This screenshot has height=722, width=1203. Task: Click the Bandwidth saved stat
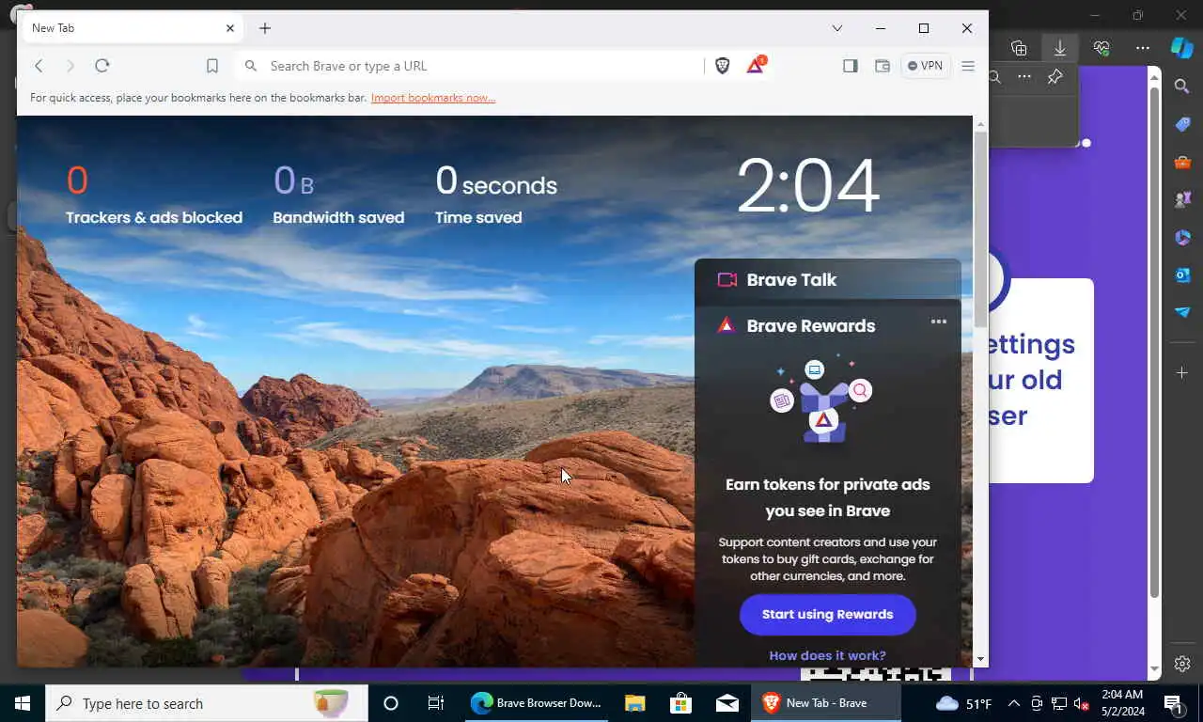click(x=338, y=194)
